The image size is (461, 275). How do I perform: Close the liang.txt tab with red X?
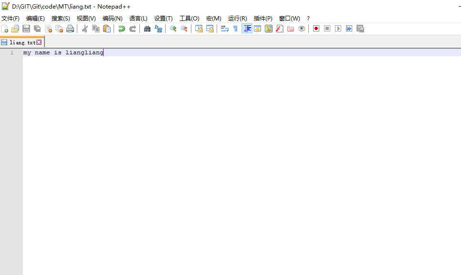(39, 42)
